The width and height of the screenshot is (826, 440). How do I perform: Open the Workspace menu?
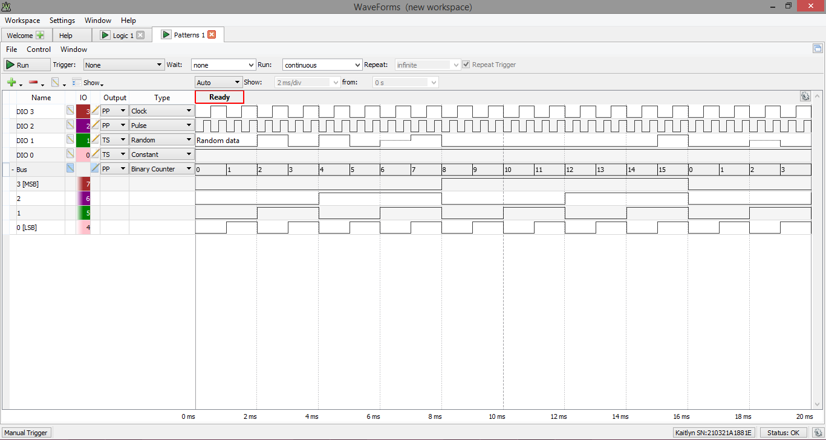[22, 21]
